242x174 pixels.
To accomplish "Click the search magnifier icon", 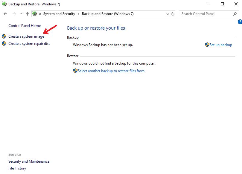I will tap(235, 14).
